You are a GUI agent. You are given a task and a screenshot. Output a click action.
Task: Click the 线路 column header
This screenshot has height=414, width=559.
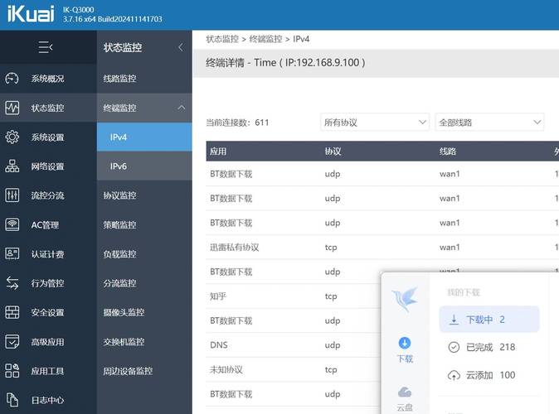[x=448, y=152]
